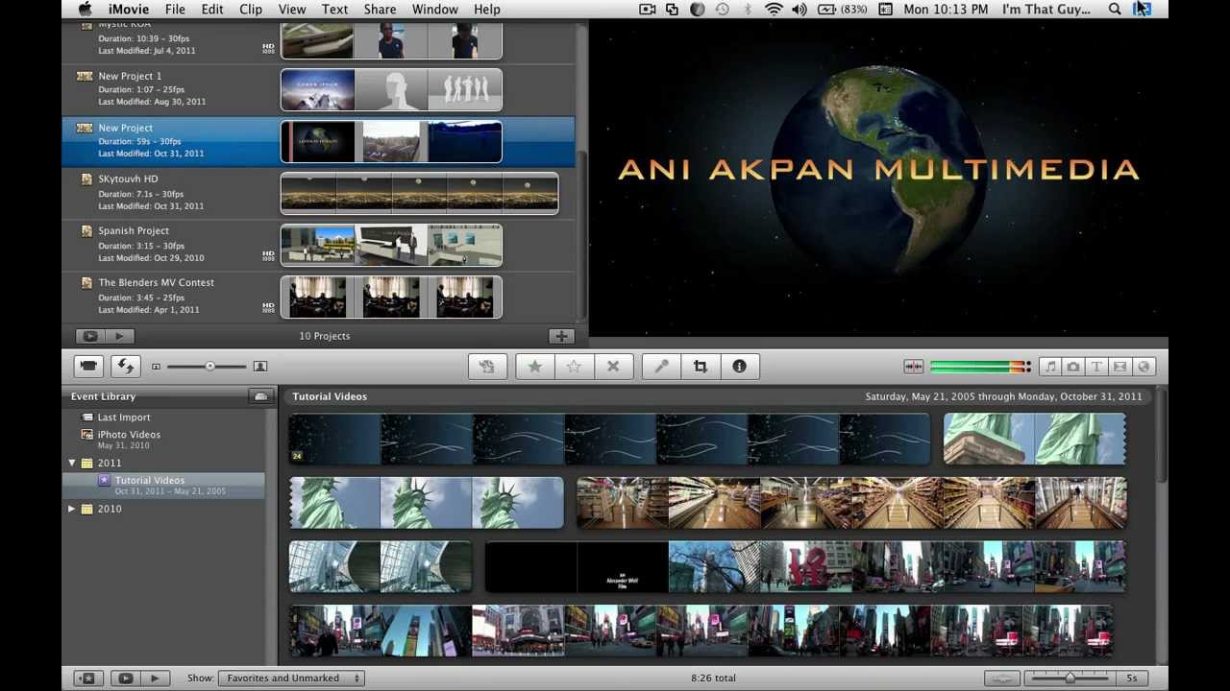Select the SKytouvh HD project
This screenshot has height=691, width=1230.
[x=319, y=193]
